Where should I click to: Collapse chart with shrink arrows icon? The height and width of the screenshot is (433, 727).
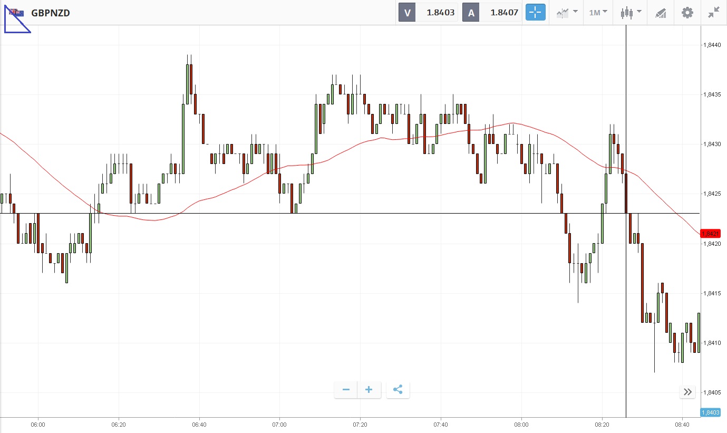tap(714, 13)
